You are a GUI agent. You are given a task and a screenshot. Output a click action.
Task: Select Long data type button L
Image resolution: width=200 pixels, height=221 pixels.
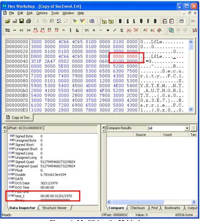point(134,21)
